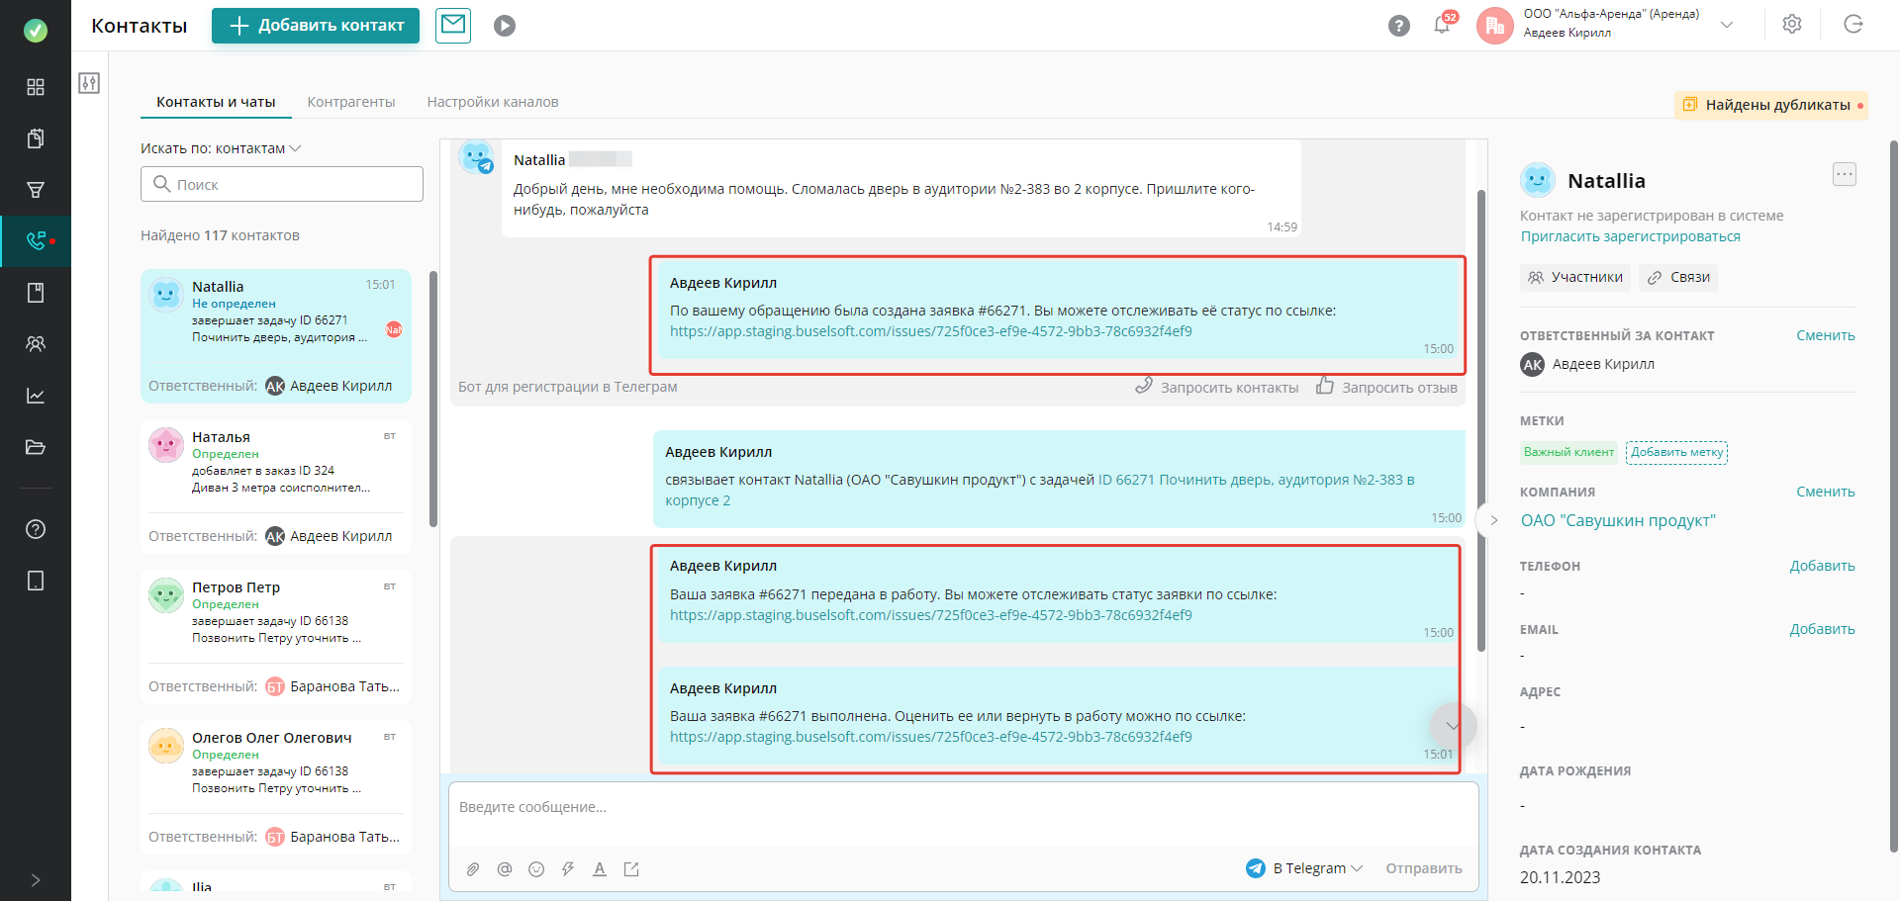The image size is (1900, 901).
Task: Click the Добавить контакт button
Action: coord(316,26)
